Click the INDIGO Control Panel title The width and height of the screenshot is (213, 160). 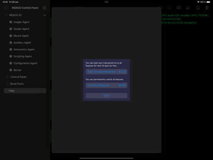(25, 8)
